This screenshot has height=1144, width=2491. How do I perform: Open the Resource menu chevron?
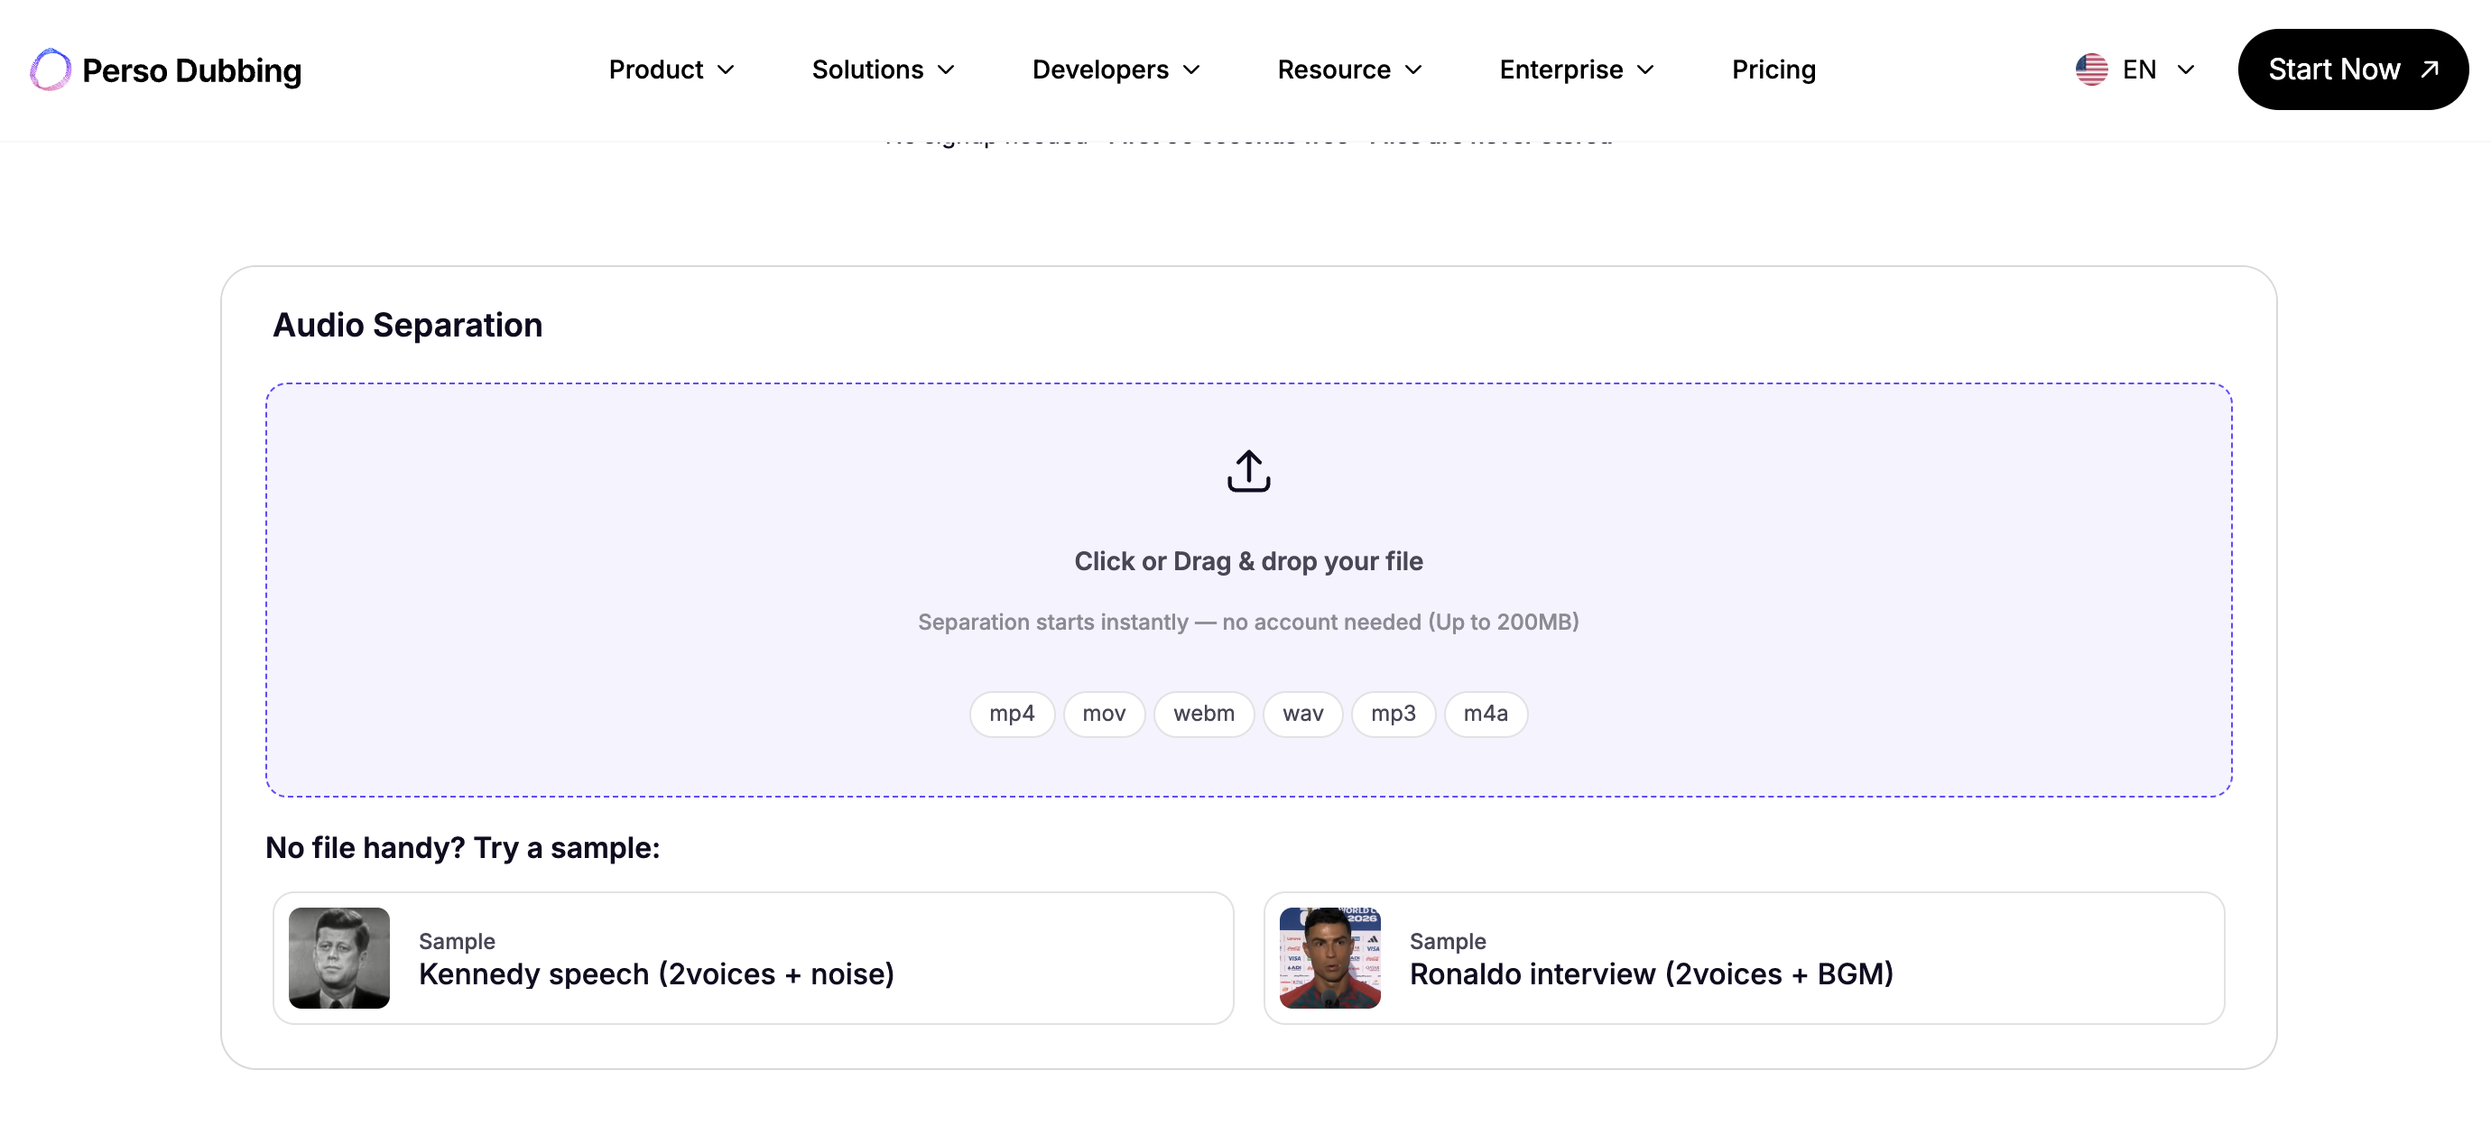(x=1413, y=69)
